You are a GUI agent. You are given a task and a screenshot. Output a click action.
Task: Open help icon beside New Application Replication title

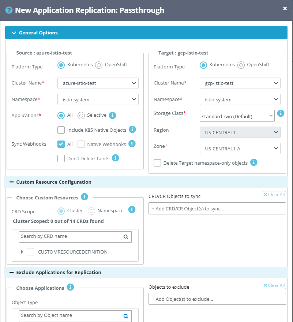click(9, 10)
